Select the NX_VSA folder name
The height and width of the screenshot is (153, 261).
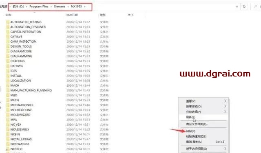tap(16, 125)
